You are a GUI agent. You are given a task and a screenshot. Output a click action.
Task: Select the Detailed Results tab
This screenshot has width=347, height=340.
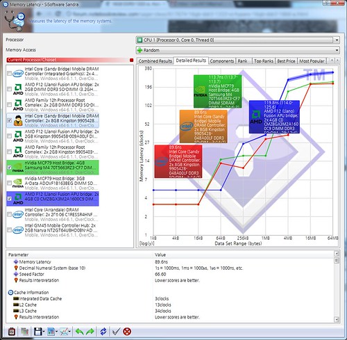click(191, 60)
